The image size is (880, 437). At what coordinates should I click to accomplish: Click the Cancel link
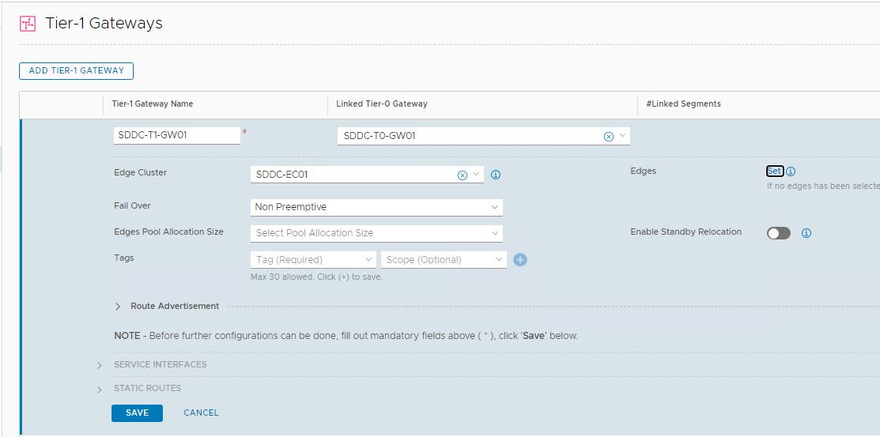[x=201, y=413]
